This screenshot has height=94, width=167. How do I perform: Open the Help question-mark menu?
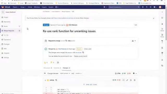pyautogui.click(x=155, y=7)
